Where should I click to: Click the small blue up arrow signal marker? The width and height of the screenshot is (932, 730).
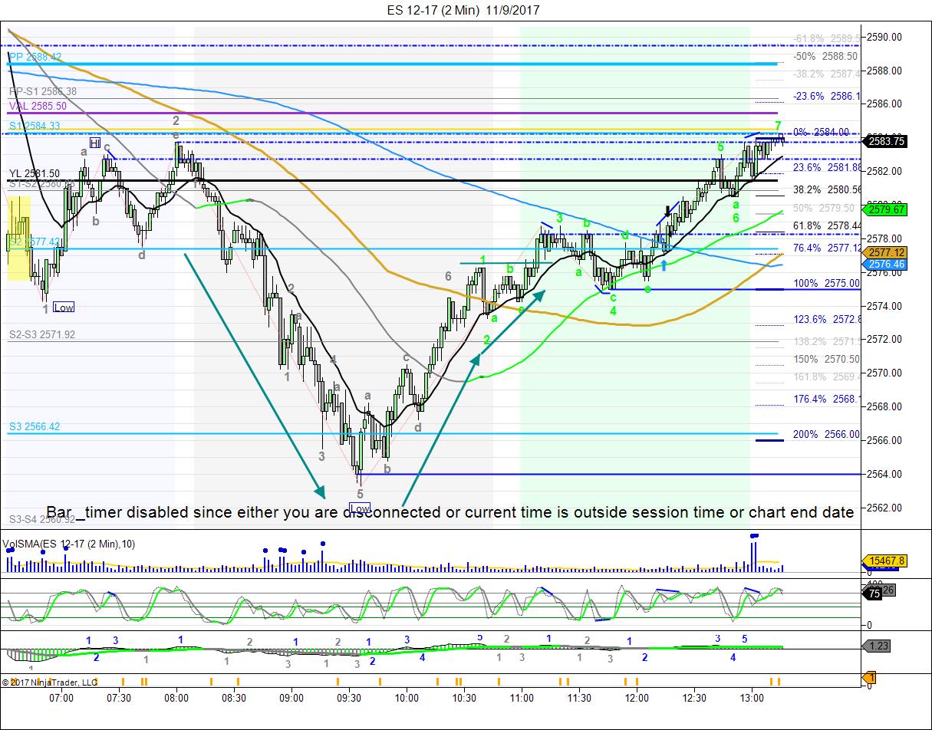pos(664,265)
